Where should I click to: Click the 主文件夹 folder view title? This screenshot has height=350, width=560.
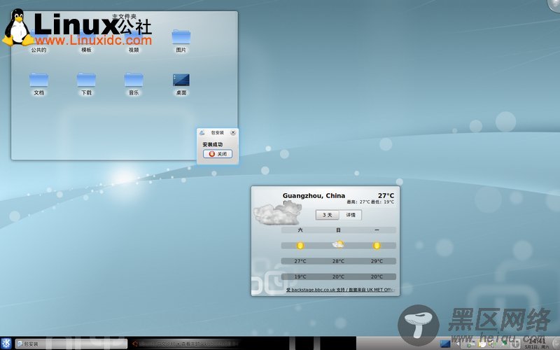point(124,16)
